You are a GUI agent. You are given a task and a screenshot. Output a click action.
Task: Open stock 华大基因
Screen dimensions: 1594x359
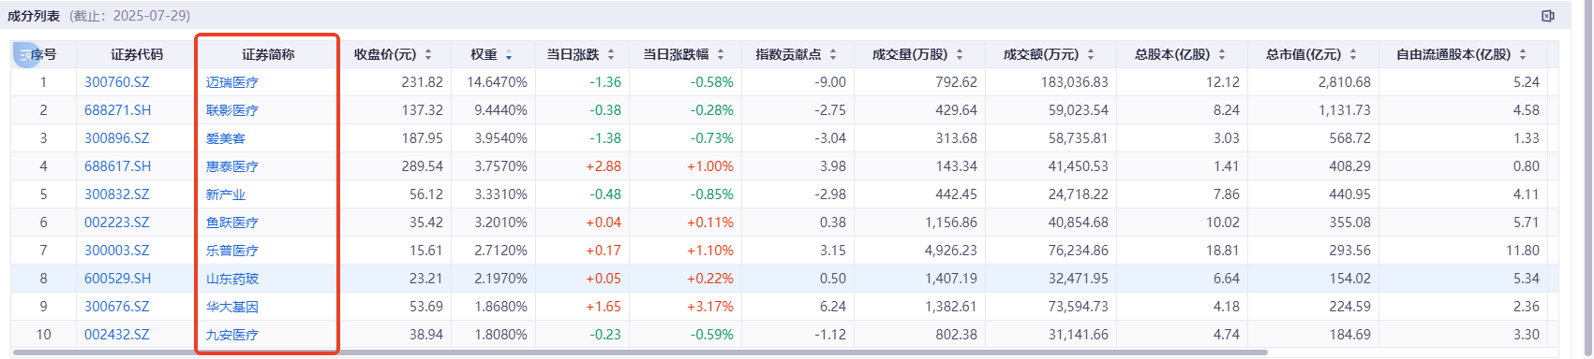(232, 307)
